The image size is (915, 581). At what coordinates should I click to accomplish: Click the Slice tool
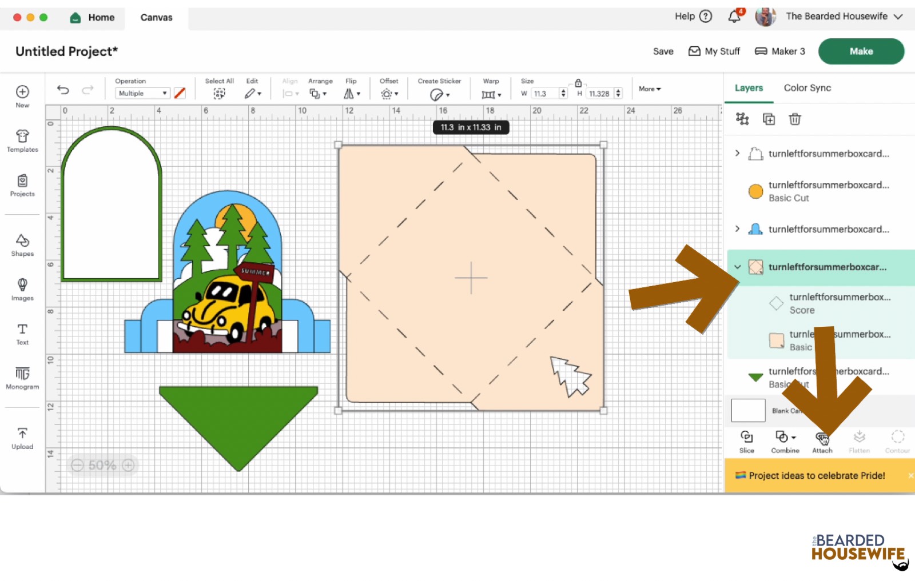[747, 442]
